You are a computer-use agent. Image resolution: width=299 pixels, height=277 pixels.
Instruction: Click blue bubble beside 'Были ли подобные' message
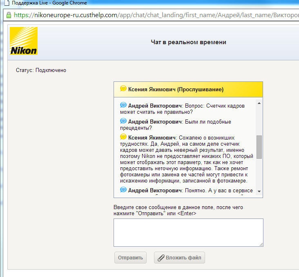pos(123,121)
